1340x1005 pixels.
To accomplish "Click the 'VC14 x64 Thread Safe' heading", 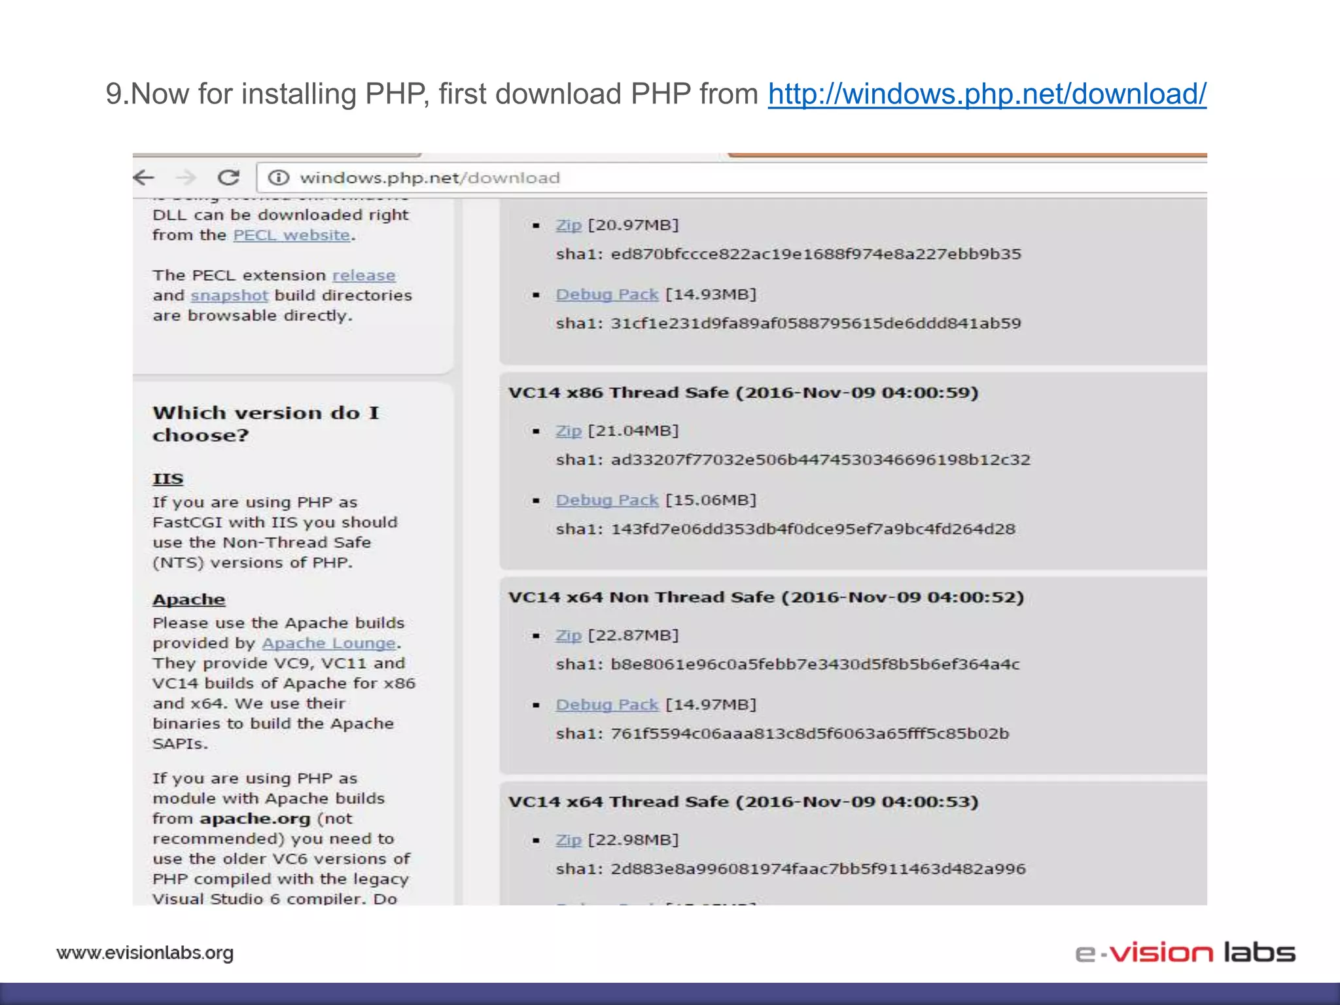I will point(743,802).
